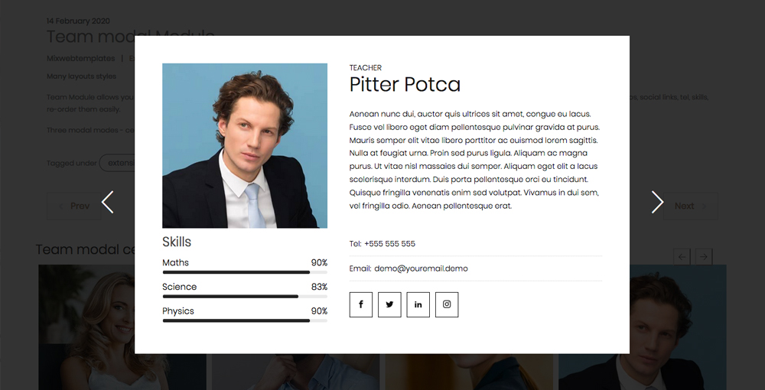This screenshot has width=765, height=390.
Task: Open the Instagram social icon
Action: point(447,304)
